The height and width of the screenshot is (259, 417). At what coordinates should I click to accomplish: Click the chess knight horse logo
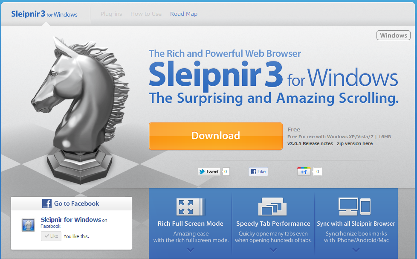[80, 111]
